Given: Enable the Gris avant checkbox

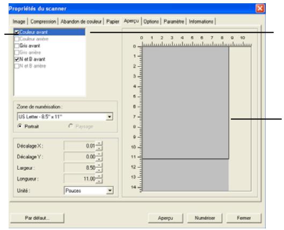Looking at the screenshot, I should pos(17,46).
